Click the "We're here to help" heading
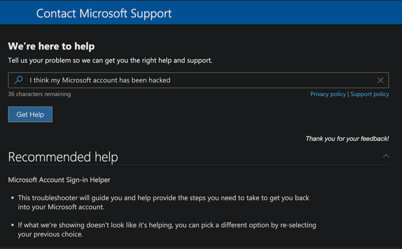The height and width of the screenshot is (249, 402). pos(51,46)
